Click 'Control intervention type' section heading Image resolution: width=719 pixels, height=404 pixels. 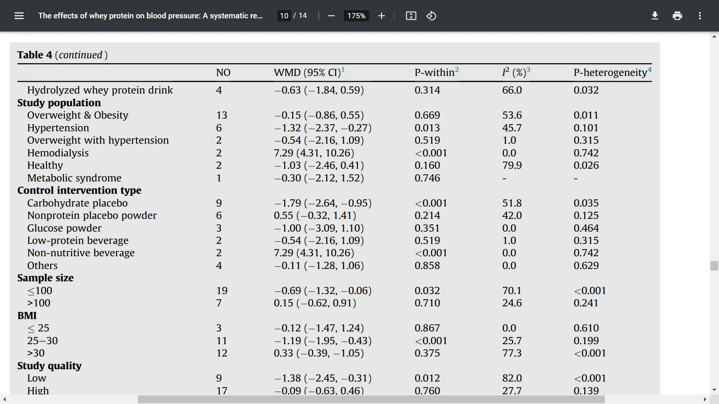tap(79, 190)
